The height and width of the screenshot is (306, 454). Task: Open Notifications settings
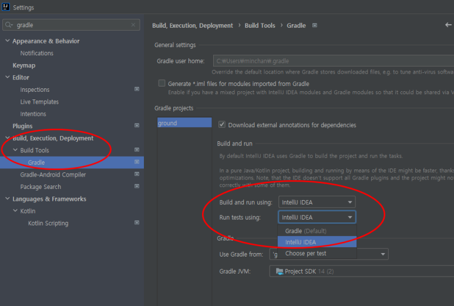(37, 53)
